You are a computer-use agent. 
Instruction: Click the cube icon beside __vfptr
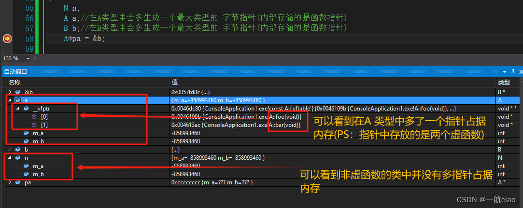point(26,108)
